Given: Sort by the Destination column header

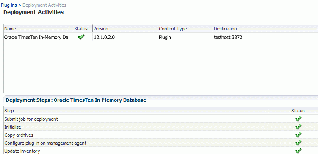Looking at the screenshot, I should [x=265, y=29].
